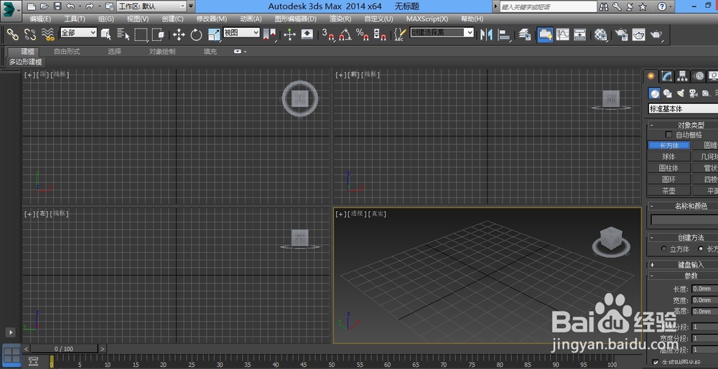The image size is (718, 369).
Task: Toggle the Window/Crossing selection mode
Action: tap(158, 34)
